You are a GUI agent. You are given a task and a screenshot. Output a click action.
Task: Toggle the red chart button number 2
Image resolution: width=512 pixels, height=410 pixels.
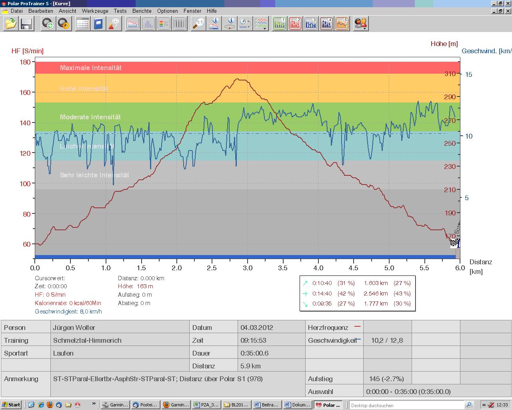coord(295,24)
